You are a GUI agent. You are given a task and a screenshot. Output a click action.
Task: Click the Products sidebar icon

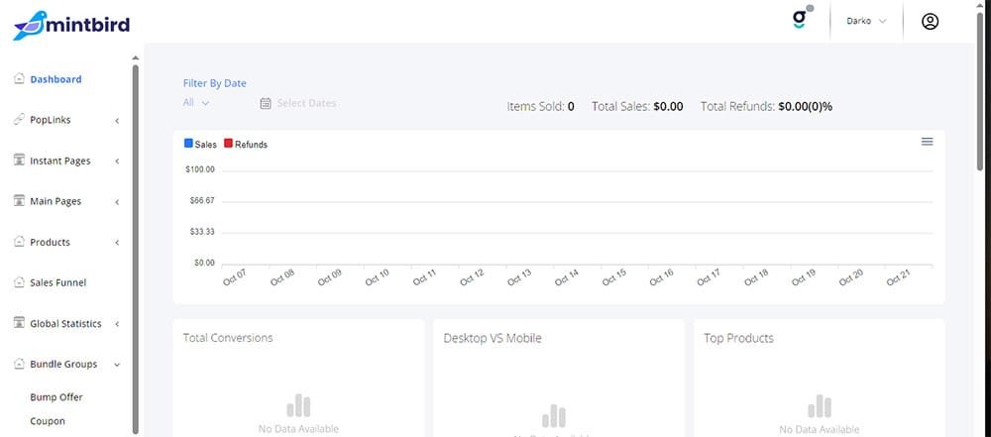click(x=19, y=242)
